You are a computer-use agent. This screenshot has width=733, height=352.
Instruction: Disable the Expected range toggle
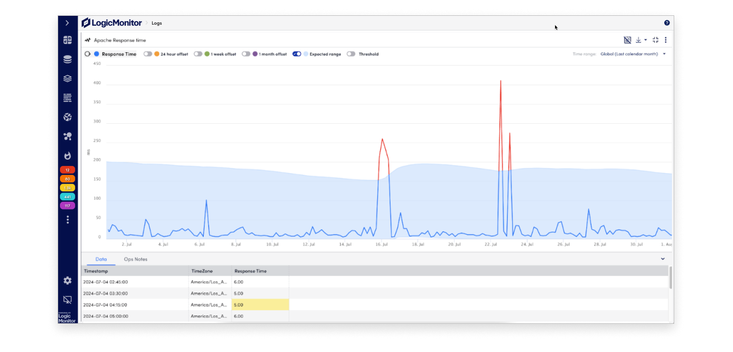coord(297,54)
